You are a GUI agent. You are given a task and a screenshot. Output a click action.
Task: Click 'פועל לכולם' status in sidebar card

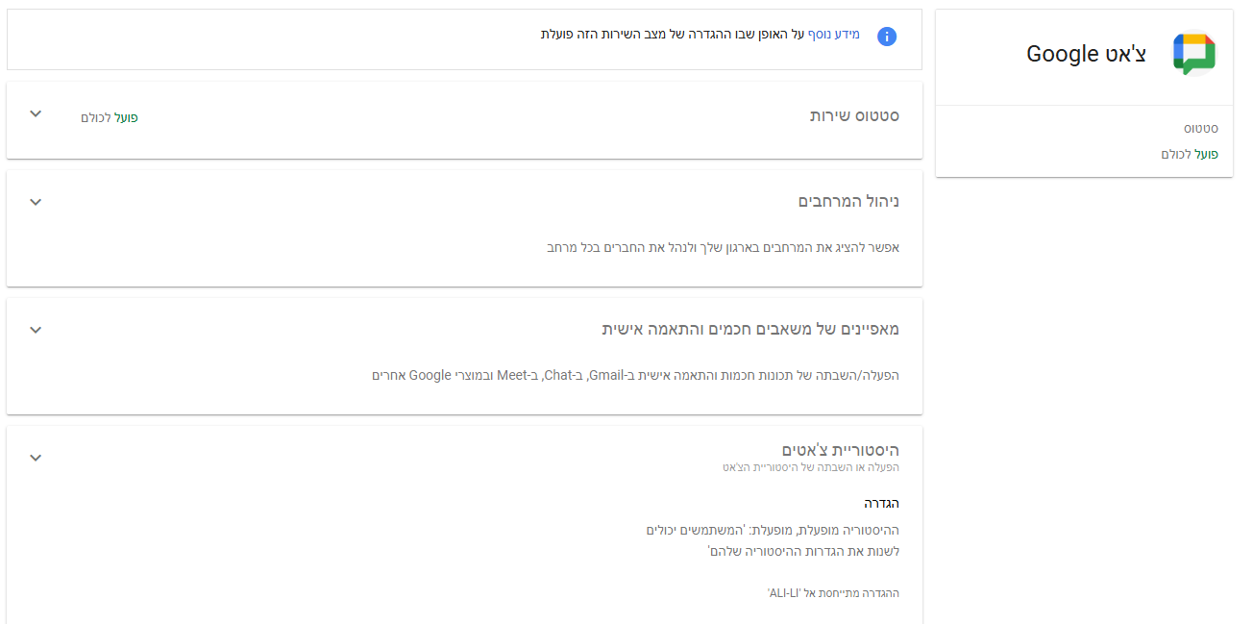1190,154
